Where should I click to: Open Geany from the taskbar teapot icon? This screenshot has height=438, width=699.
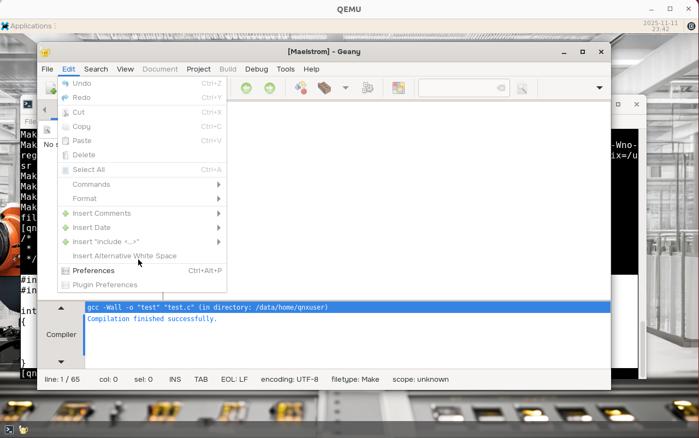[23, 430]
